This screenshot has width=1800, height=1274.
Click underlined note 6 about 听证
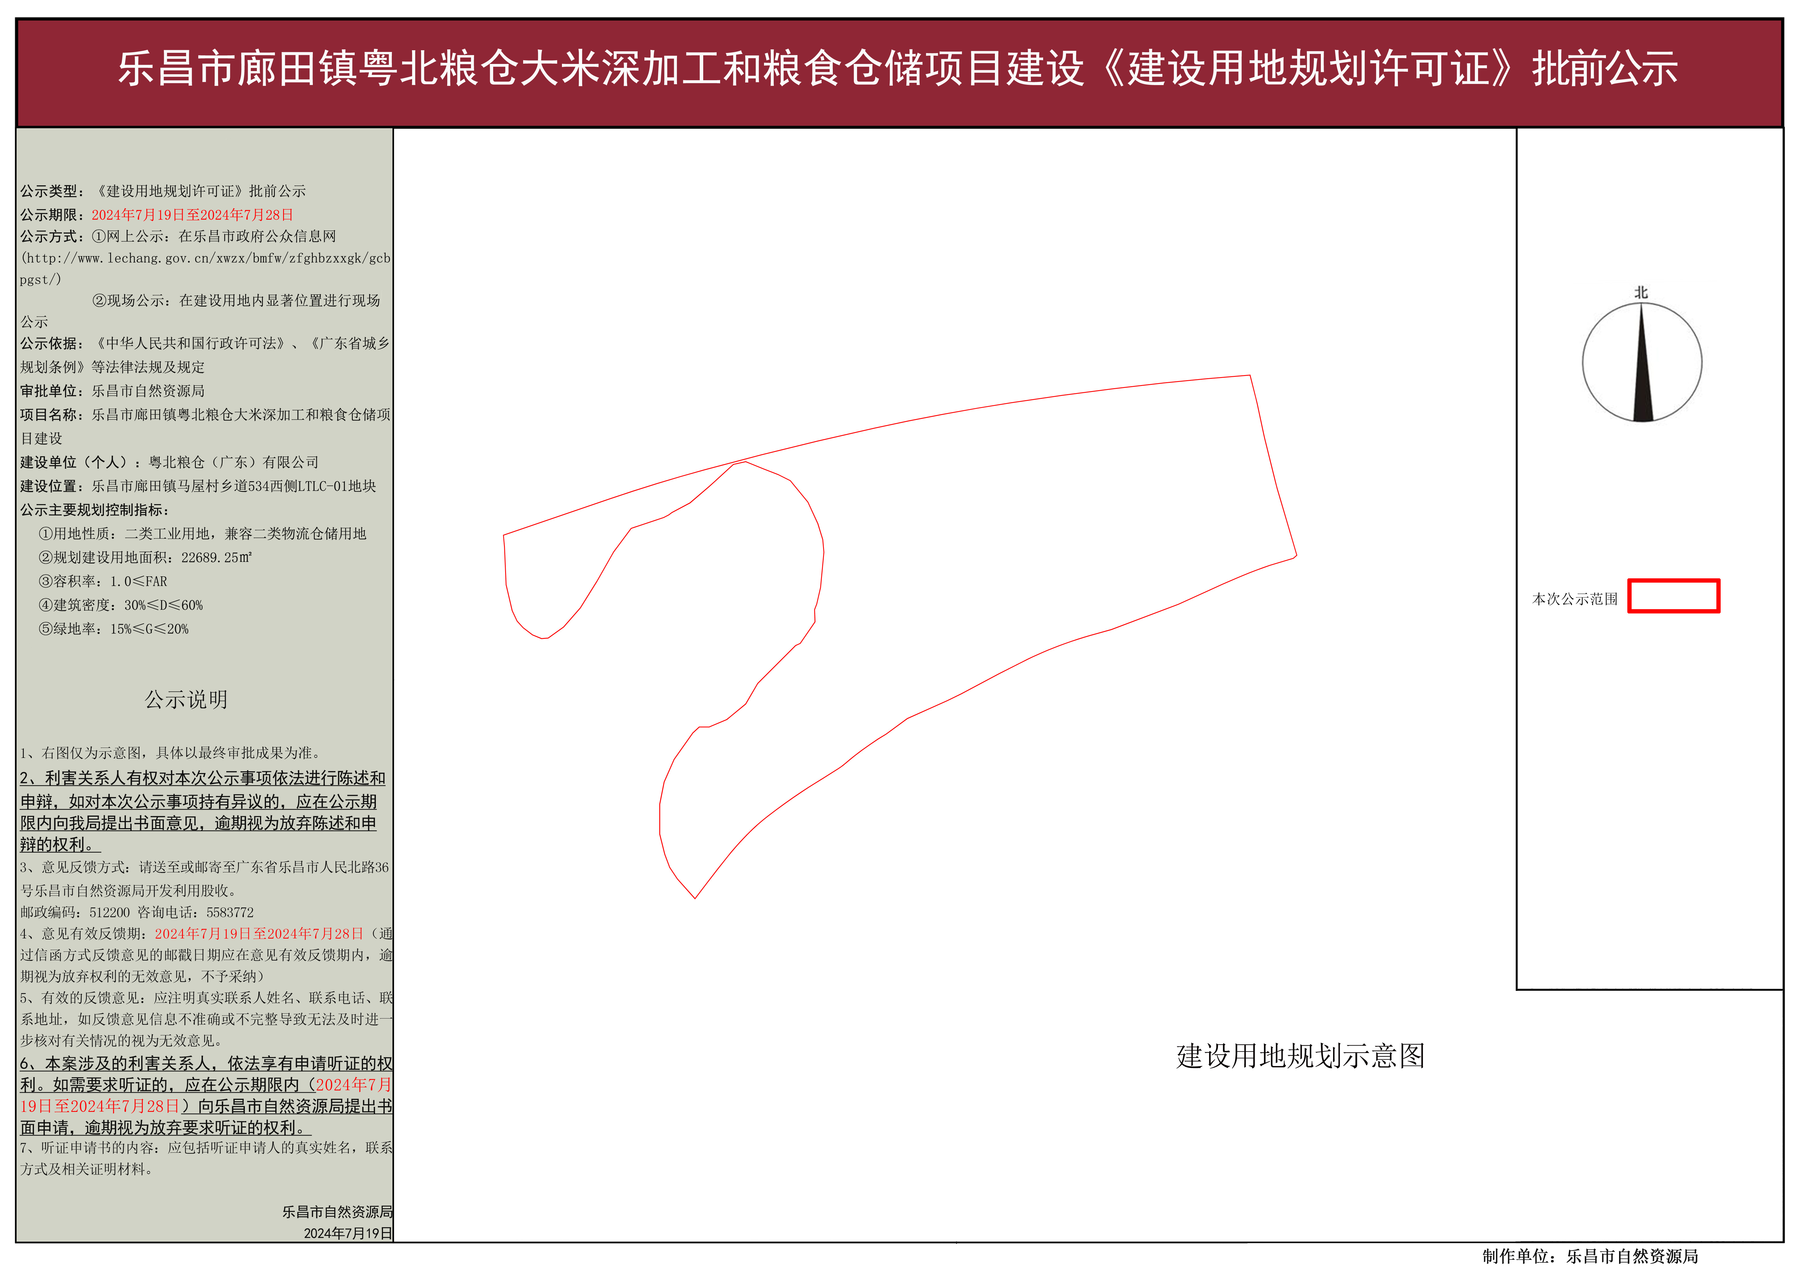(x=206, y=1095)
